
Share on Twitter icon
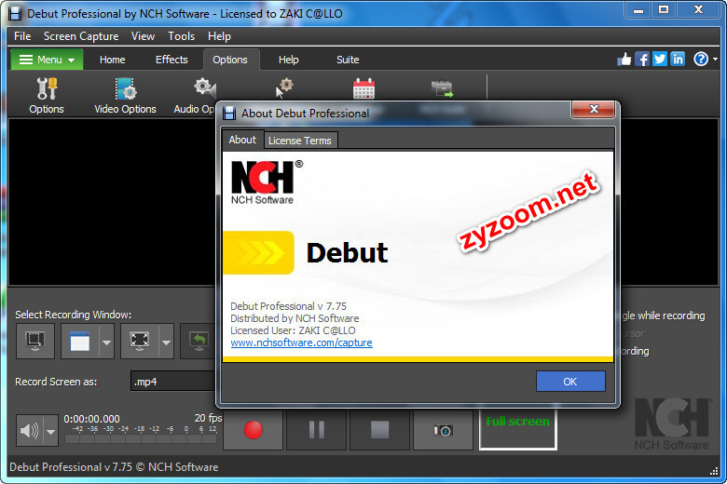click(x=660, y=60)
